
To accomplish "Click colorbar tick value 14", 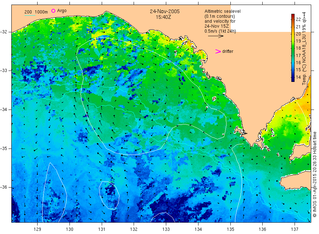I will (298, 77).
